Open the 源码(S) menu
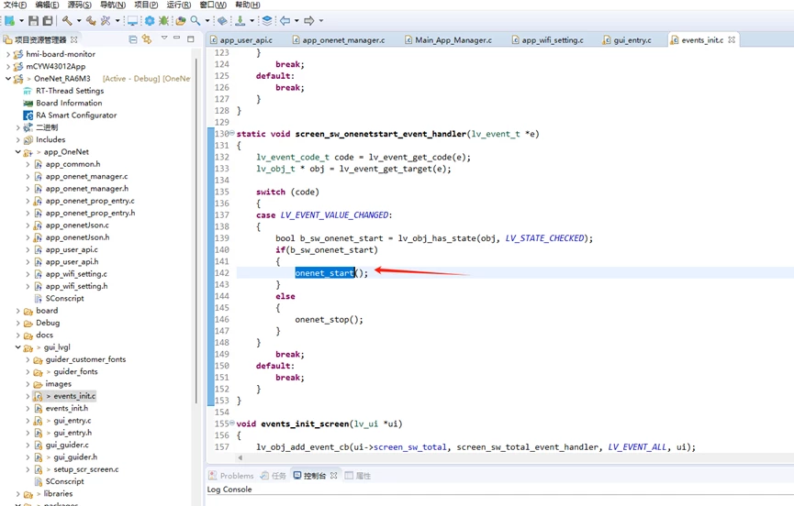 point(80,5)
